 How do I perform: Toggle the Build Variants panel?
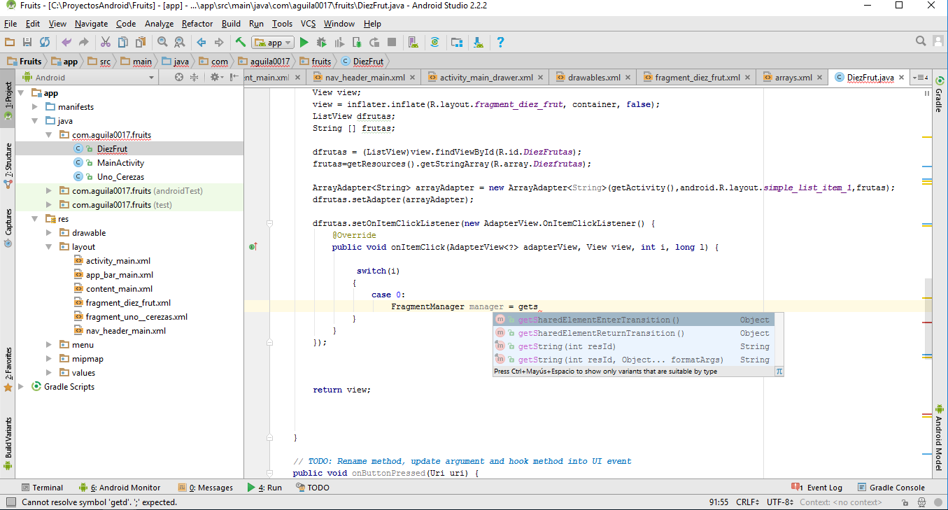point(8,444)
